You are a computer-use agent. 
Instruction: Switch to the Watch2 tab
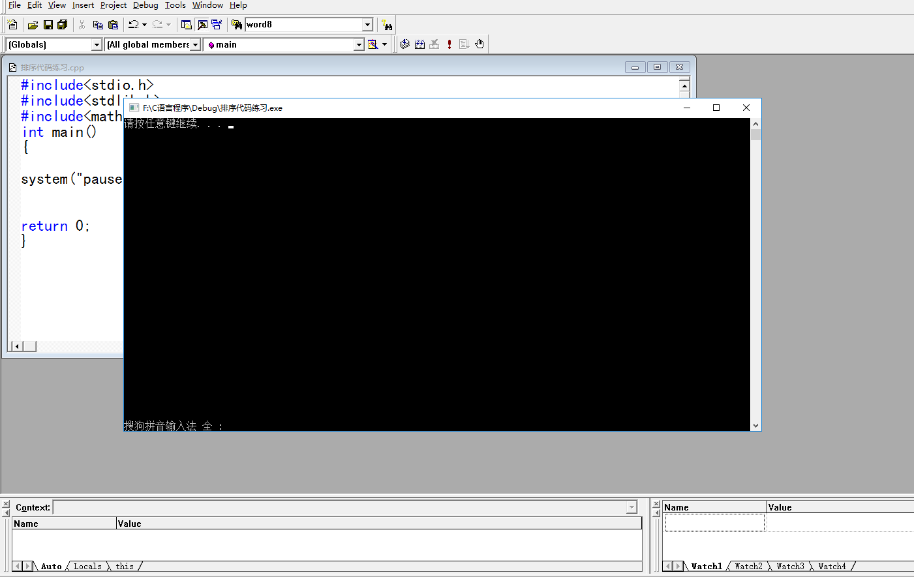(748, 567)
